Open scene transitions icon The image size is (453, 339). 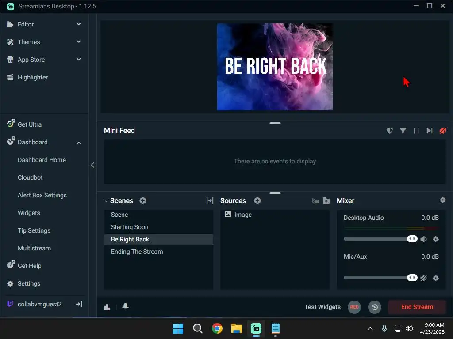(210, 200)
